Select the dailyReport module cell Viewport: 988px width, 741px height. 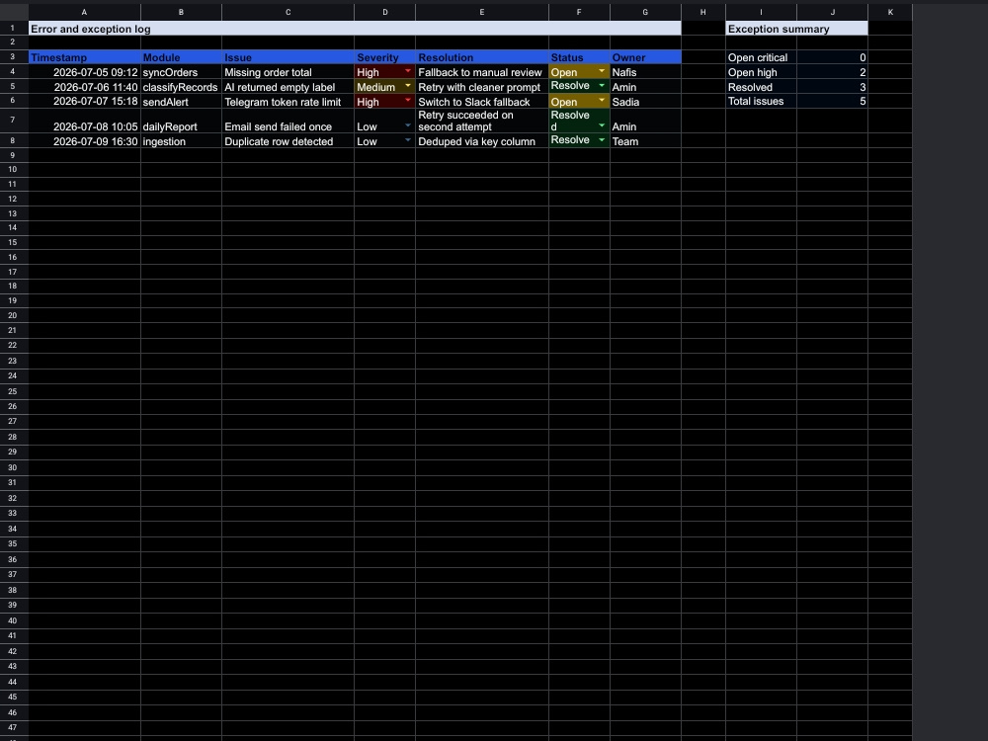(181, 121)
